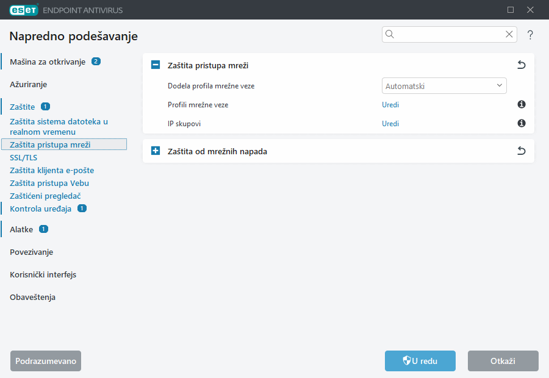This screenshot has height=378, width=549.
Task: Click the Zaštita od mrežnih napada heading
Action: click(x=217, y=151)
